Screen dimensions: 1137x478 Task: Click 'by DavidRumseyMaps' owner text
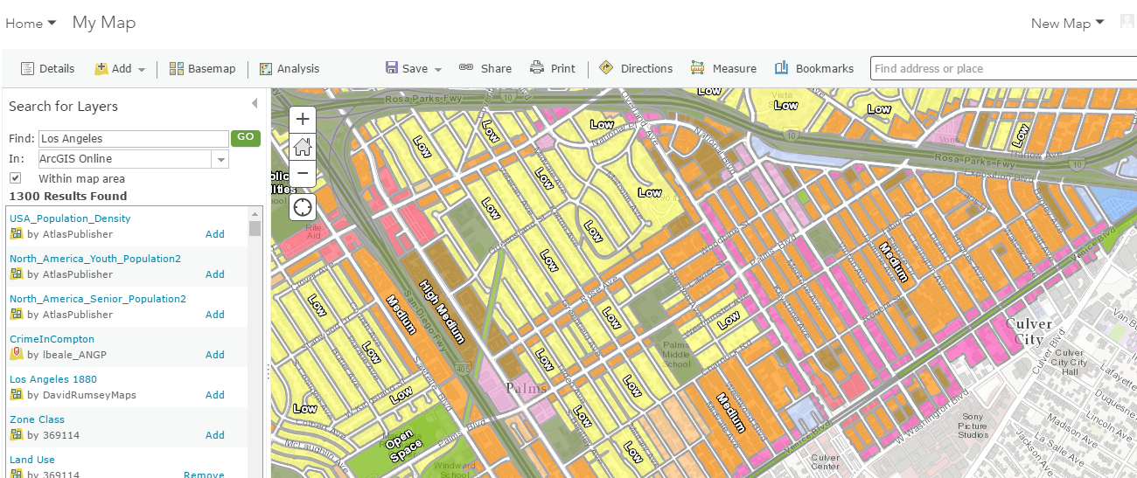[x=81, y=395]
